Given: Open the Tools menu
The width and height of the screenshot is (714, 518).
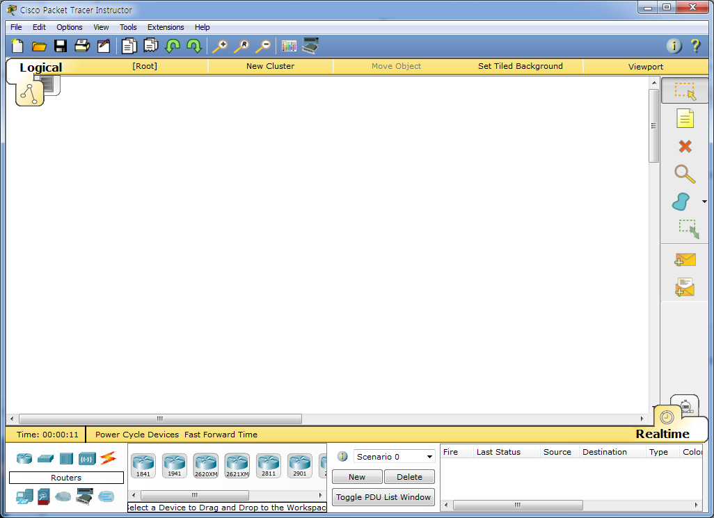Looking at the screenshot, I should (x=128, y=27).
